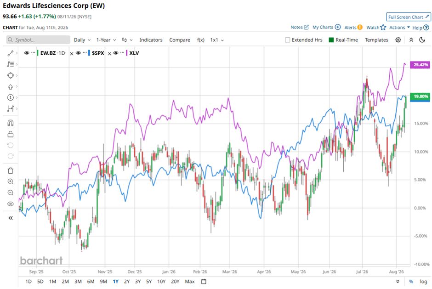Open Alerts notification icon
432x289 pixels.
[x=360, y=27]
